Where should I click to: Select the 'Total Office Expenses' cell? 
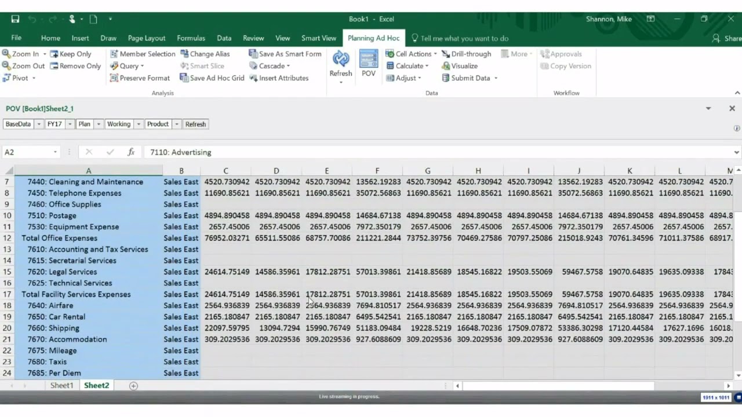(x=89, y=238)
